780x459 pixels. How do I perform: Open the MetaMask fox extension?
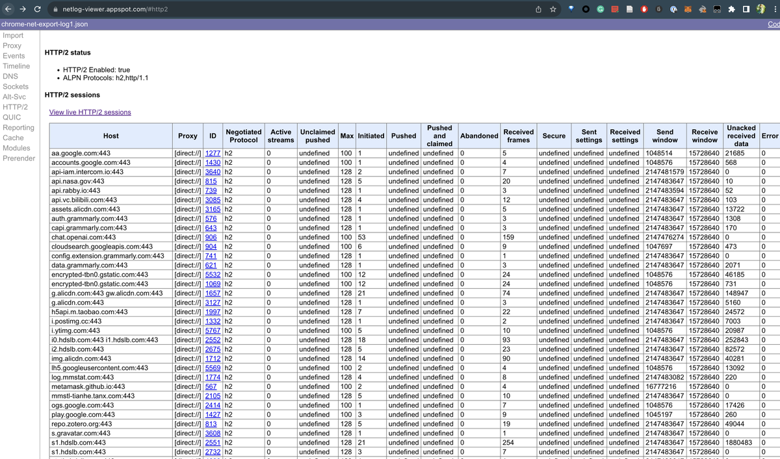(x=688, y=9)
